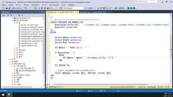Open the editor zoom 100 % dropdown
Screen dimensions: 173x97
tap(53, 85)
